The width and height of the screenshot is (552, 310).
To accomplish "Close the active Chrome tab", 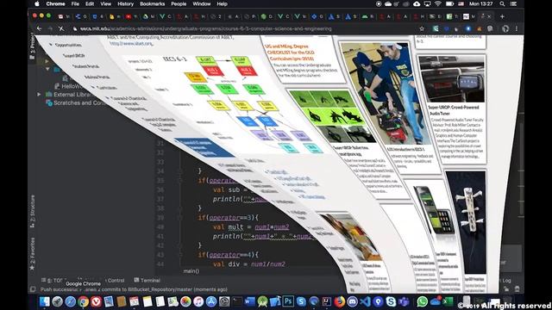I will click(489, 16).
